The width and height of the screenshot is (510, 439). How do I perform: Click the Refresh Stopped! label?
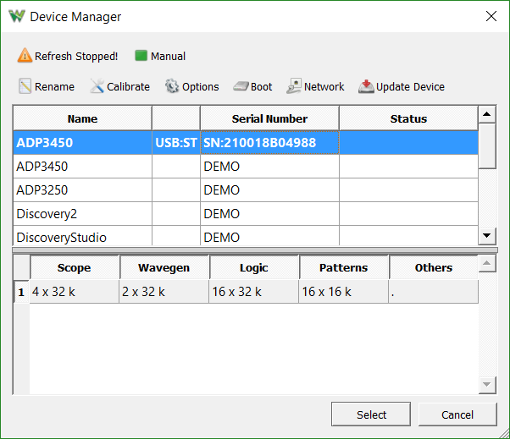(76, 56)
